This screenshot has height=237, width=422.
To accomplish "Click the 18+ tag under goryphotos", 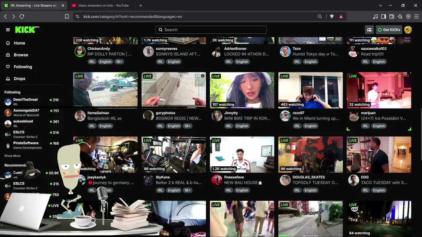I will point(187,126).
